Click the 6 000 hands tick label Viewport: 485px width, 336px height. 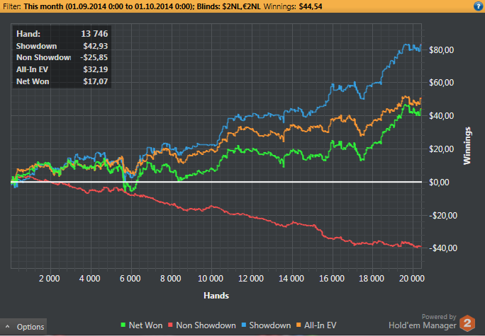point(130,279)
